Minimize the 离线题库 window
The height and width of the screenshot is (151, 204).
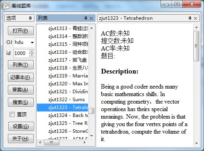pos(166,4)
